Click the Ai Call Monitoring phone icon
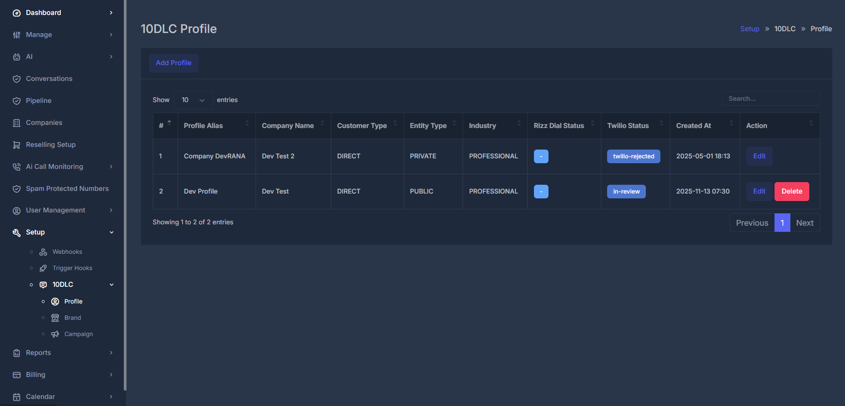845x406 pixels. [x=16, y=166]
